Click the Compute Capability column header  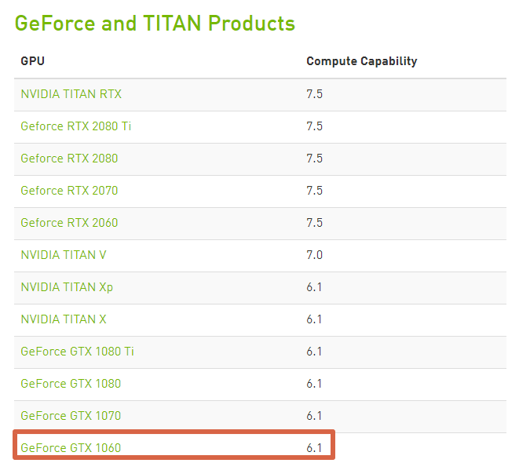pos(362,61)
